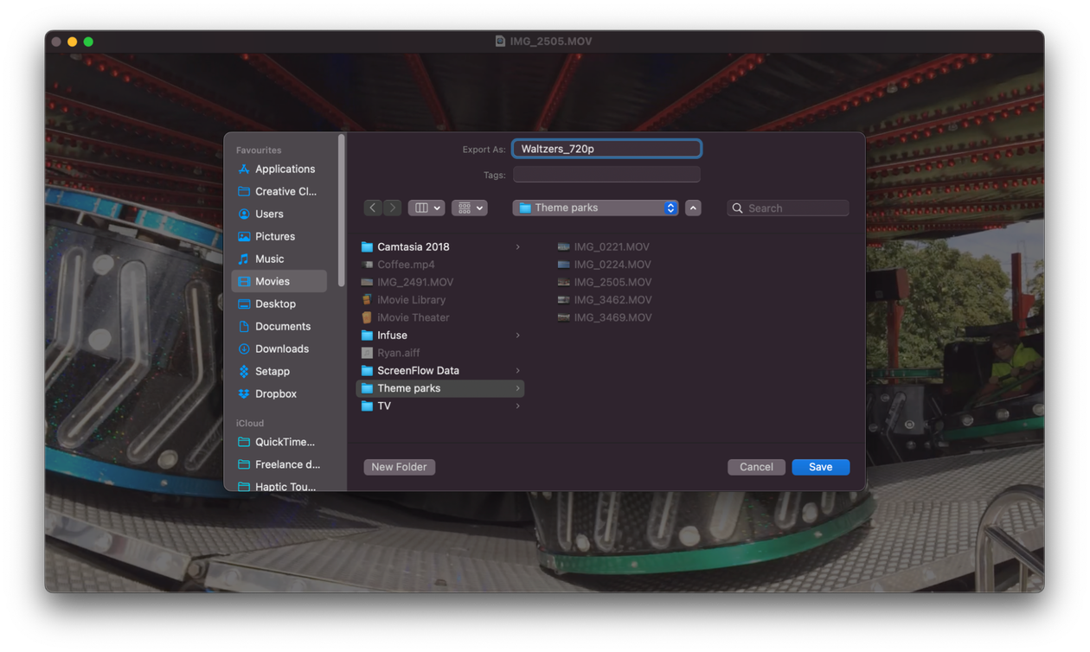The width and height of the screenshot is (1090, 652).
Task: Click the back navigation arrow
Action: coord(373,208)
